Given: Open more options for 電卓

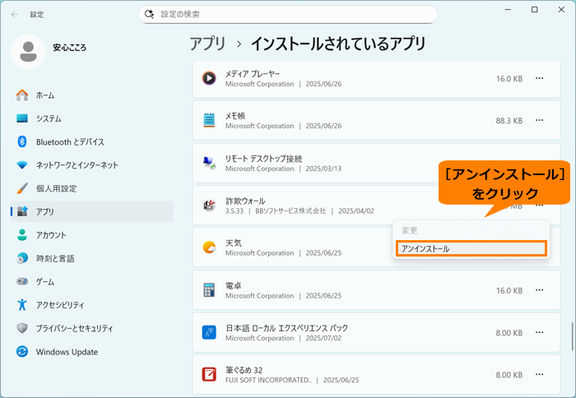Looking at the screenshot, I should (539, 290).
